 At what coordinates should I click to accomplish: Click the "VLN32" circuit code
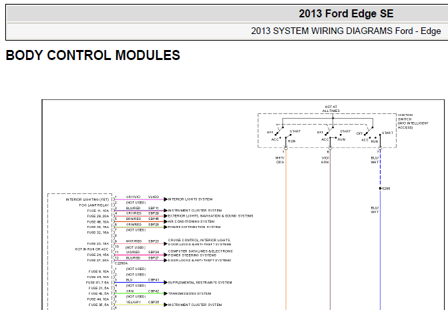pyautogui.click(x=154, y=197)
